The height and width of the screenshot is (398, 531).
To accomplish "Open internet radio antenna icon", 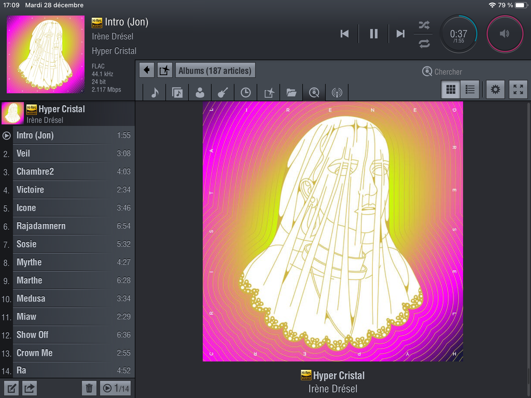I will (337, 93).
